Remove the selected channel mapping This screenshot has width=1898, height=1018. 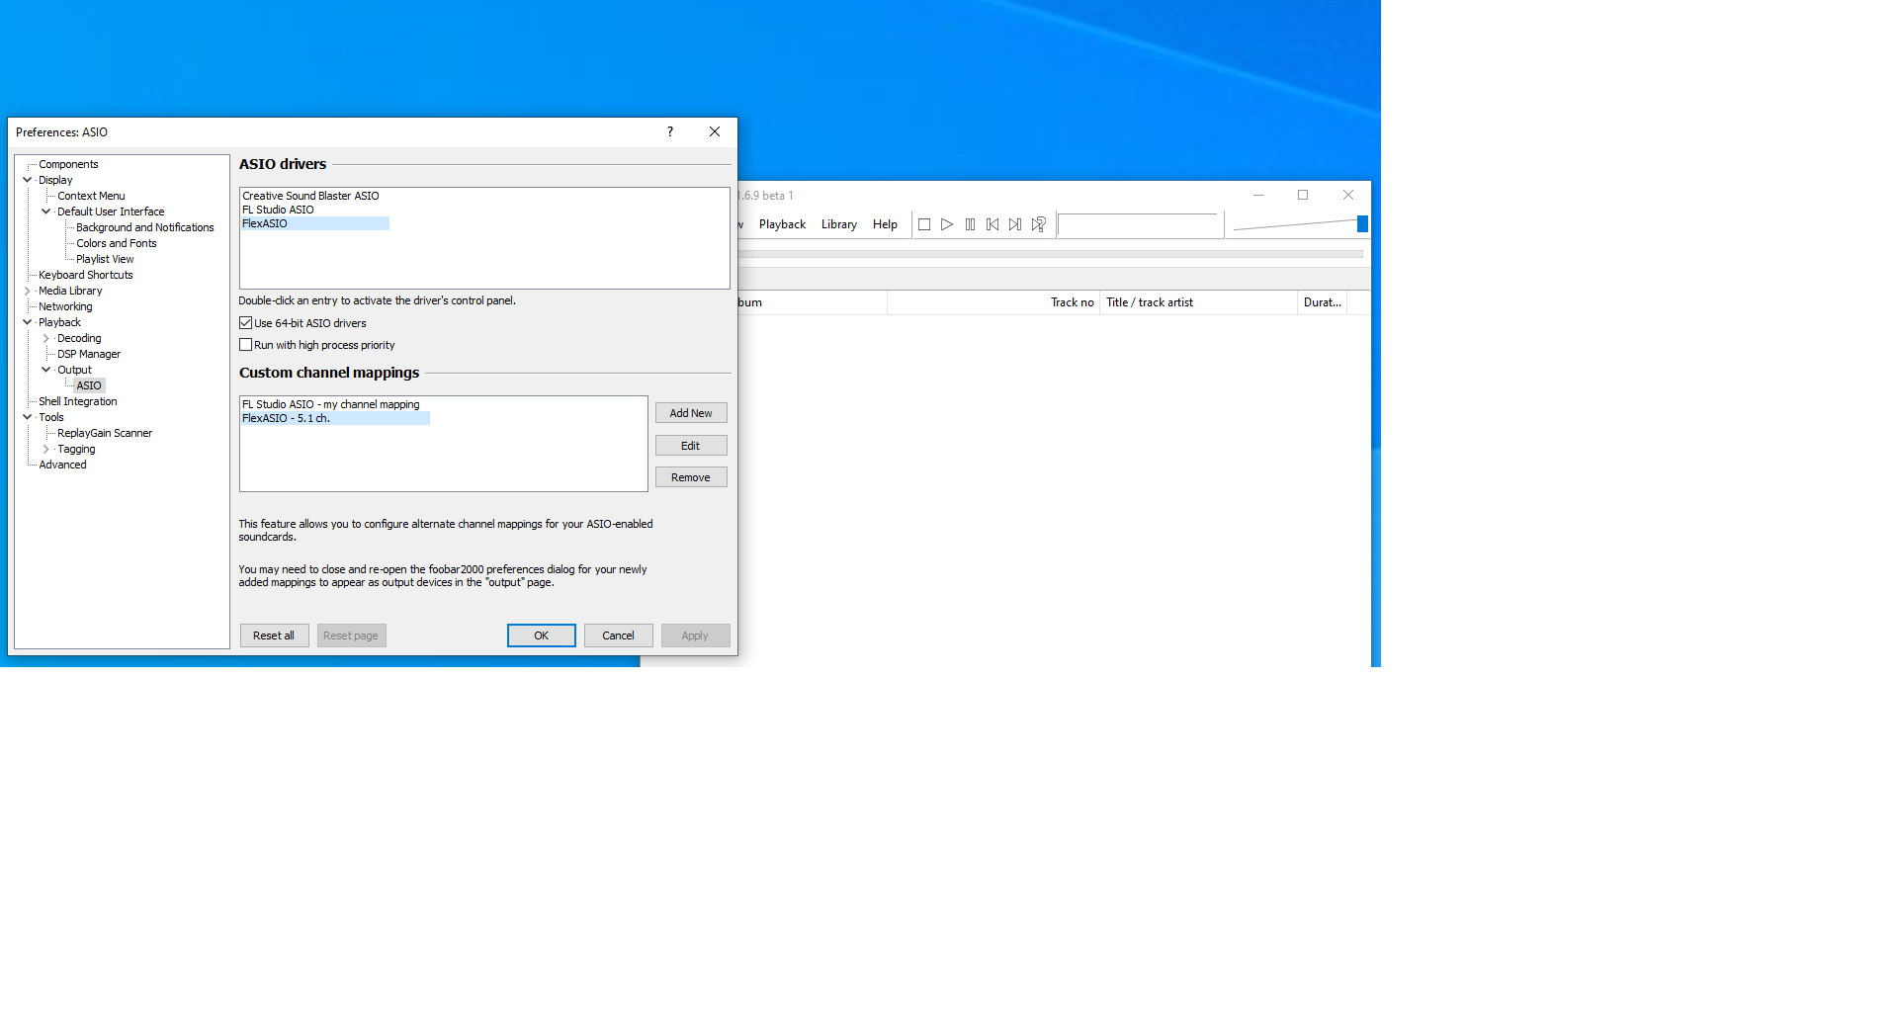pos(690,476)
